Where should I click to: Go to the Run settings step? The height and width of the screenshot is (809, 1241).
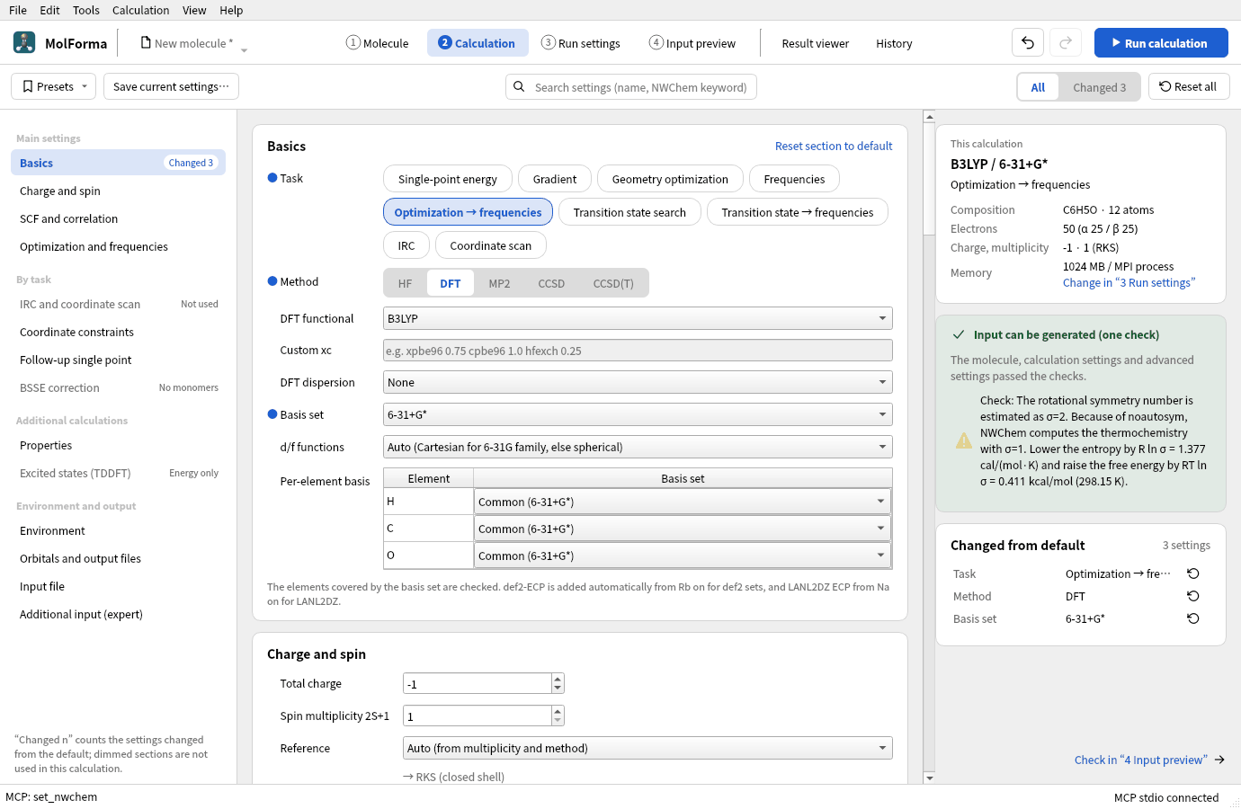tap(581, 43)
